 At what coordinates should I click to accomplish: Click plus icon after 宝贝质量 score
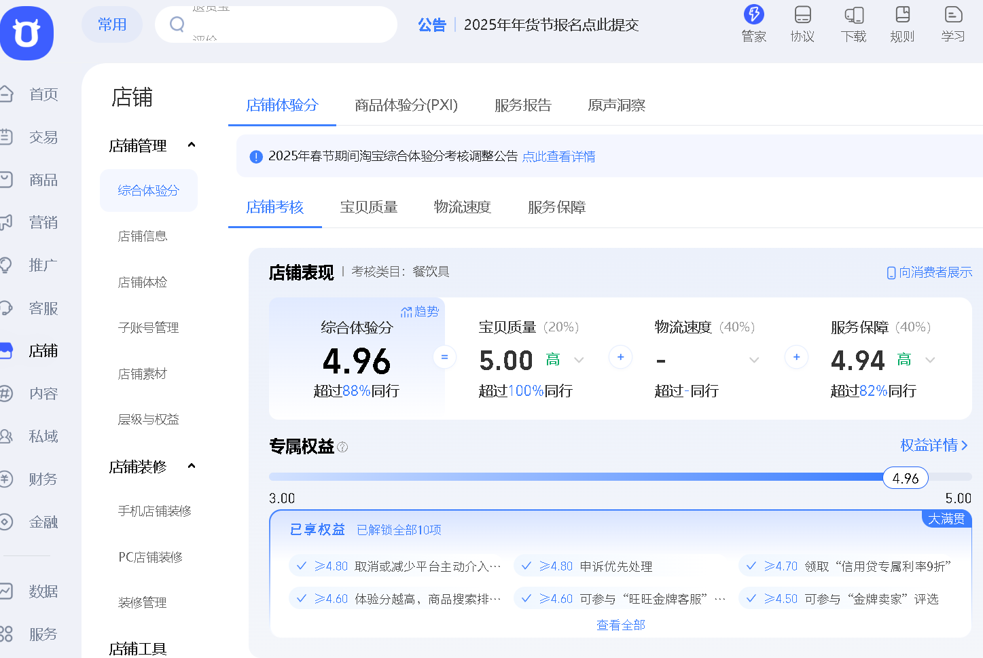620,357
